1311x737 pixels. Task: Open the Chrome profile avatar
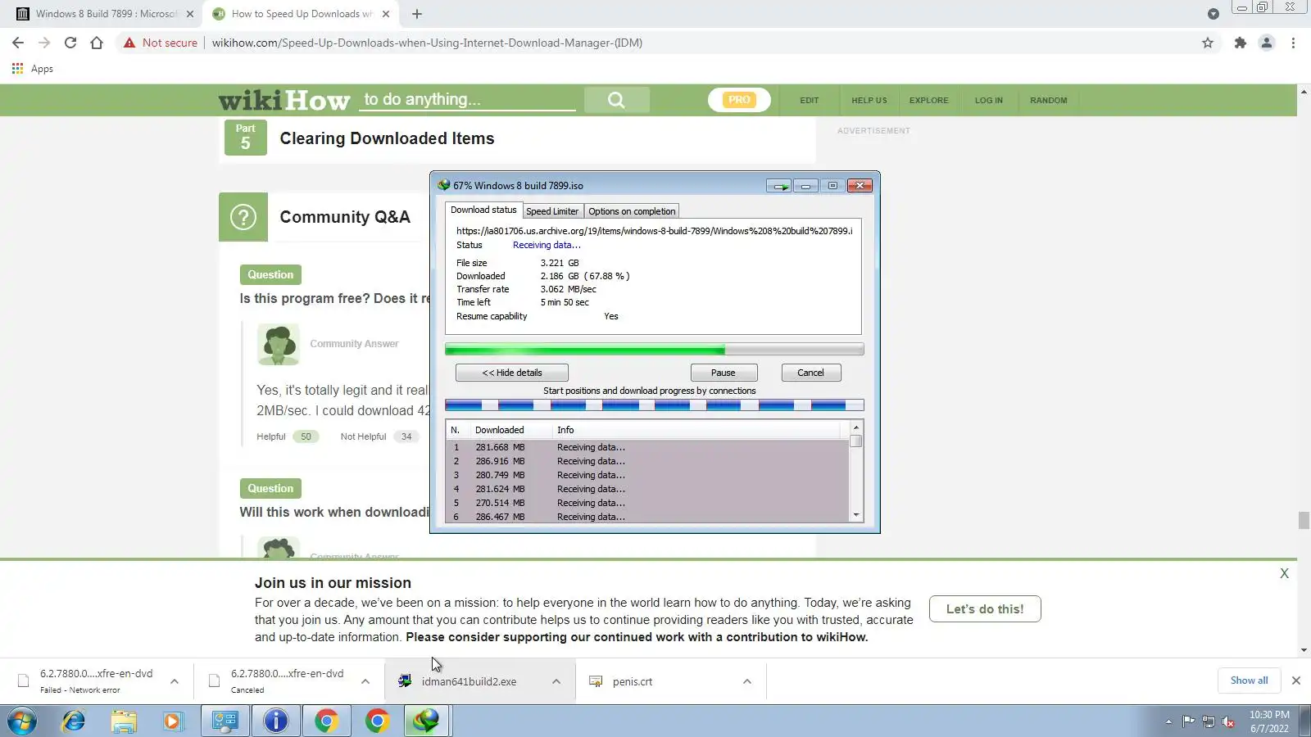coord(1267,43)
